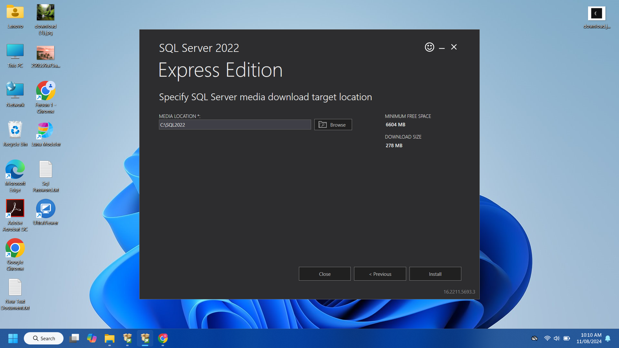The image size is (619, 348).
Task: Open the notification bell in the system tray
Action: (x=608, y=338)
